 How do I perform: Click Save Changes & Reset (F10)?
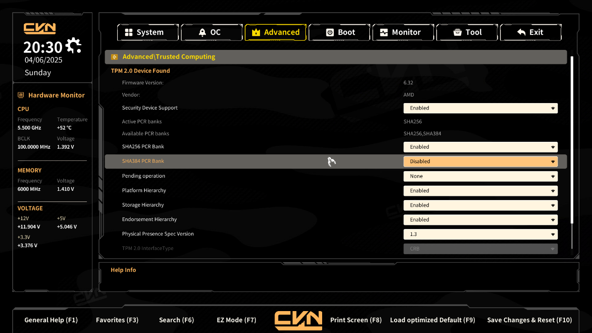[x=529, y=320]
